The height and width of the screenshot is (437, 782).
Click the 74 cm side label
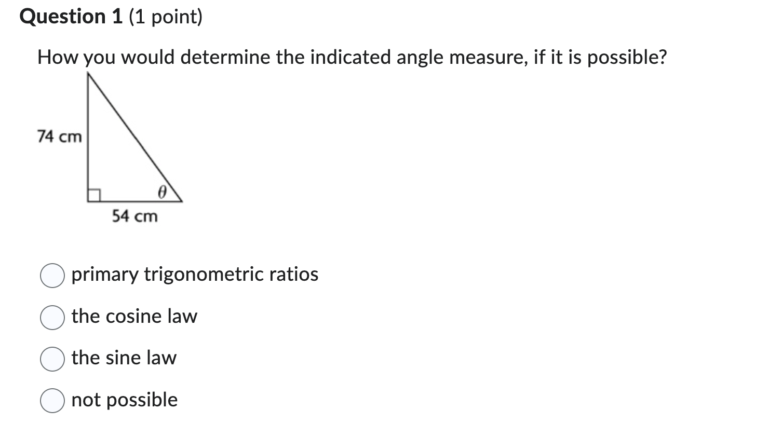click(x=58, y=136)
